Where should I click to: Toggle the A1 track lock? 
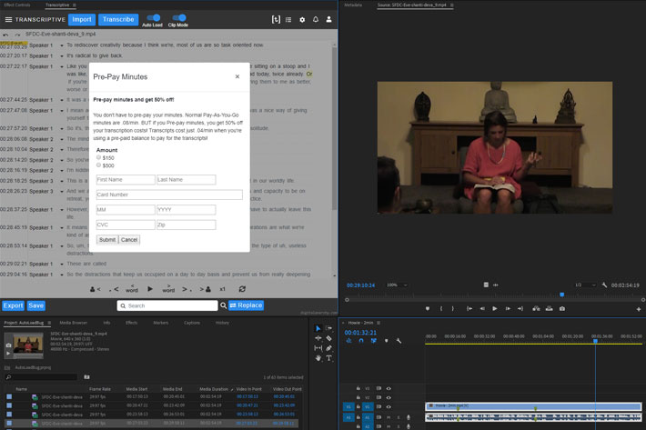(x=358, y=417)
